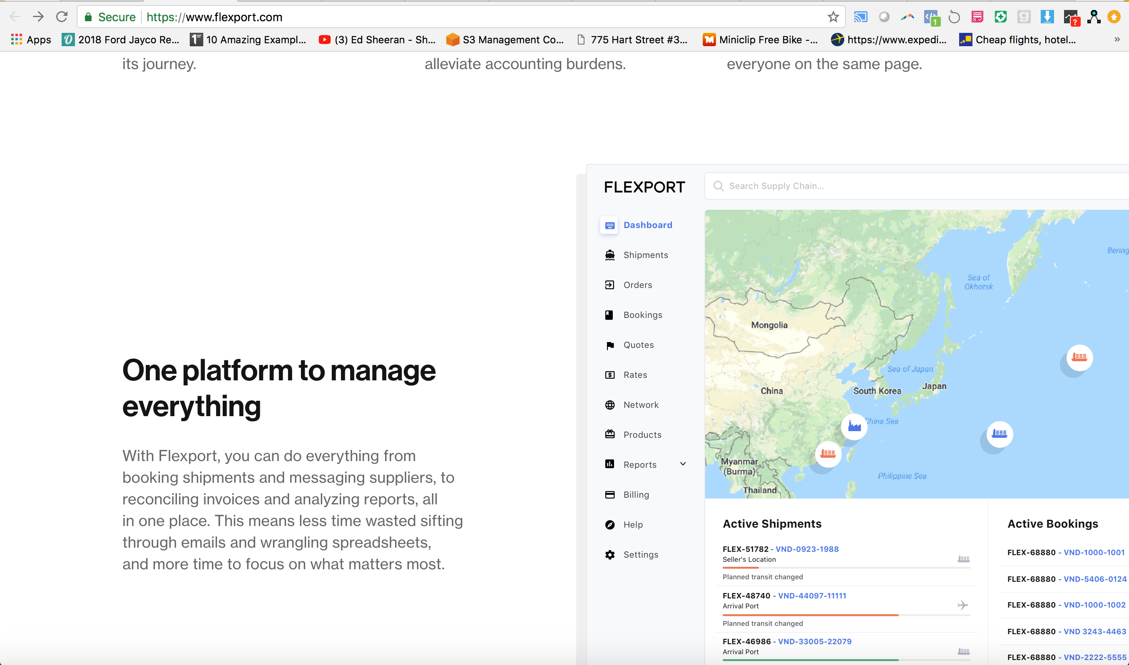
Task: Click the Dashboard icon in sidebar
Action: [609, 226]
